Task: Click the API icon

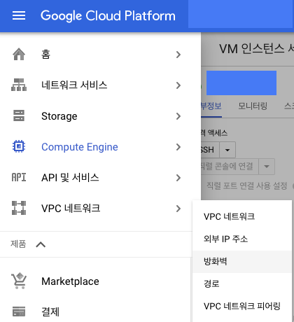Action: (x=19, y=177)
